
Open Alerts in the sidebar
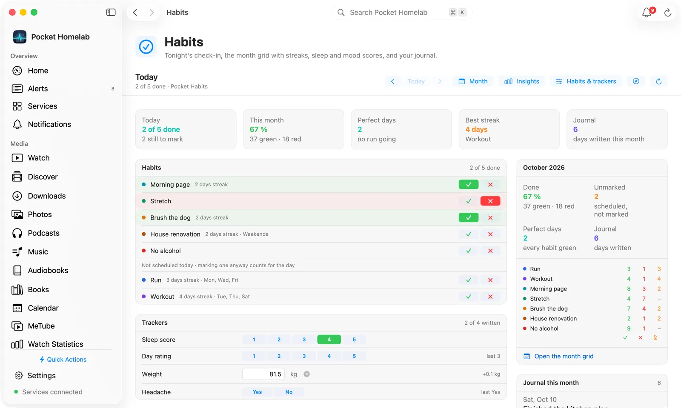63,88
